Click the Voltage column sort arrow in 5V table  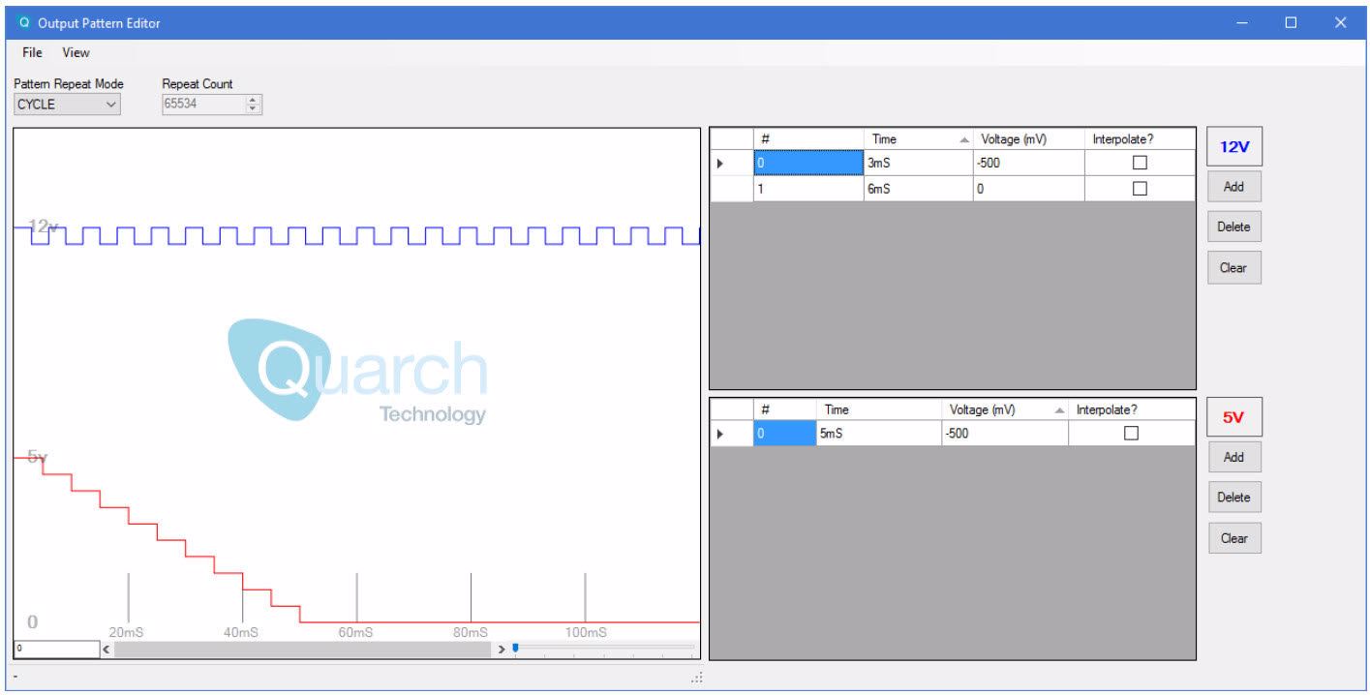click(x=1059, y=410)
